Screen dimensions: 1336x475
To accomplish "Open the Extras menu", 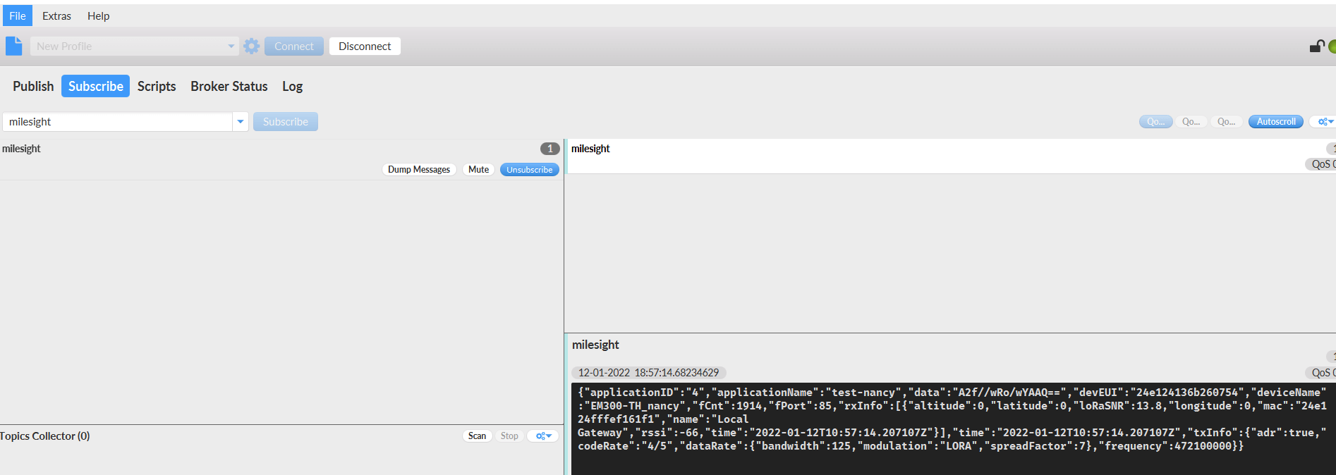I will click(x=56, y=16).
